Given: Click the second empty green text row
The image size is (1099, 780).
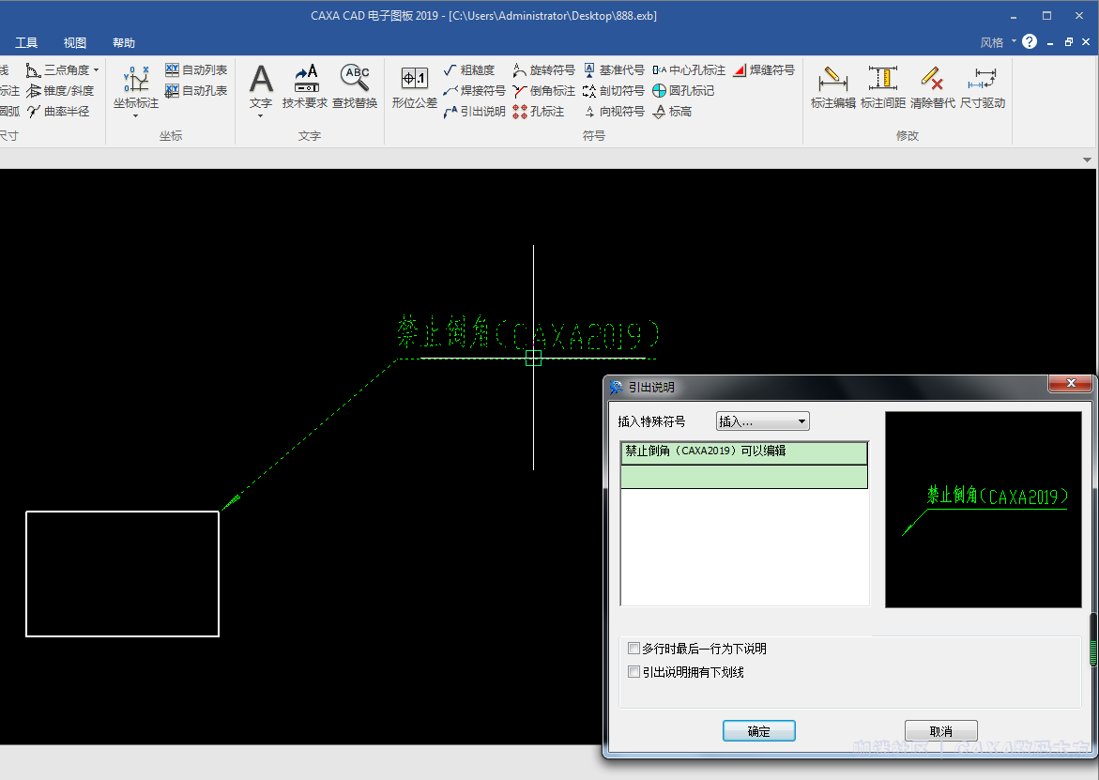Looking at the screenshot, I should coord(743,478).
